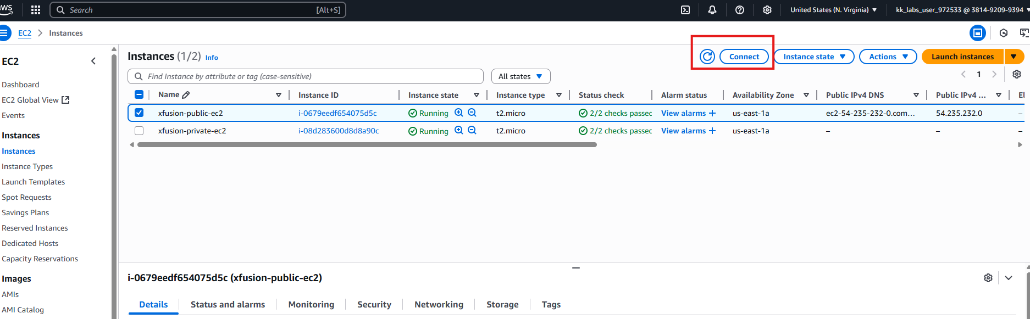
Task: Sort by Instance state column arrow
Action: 477,95
